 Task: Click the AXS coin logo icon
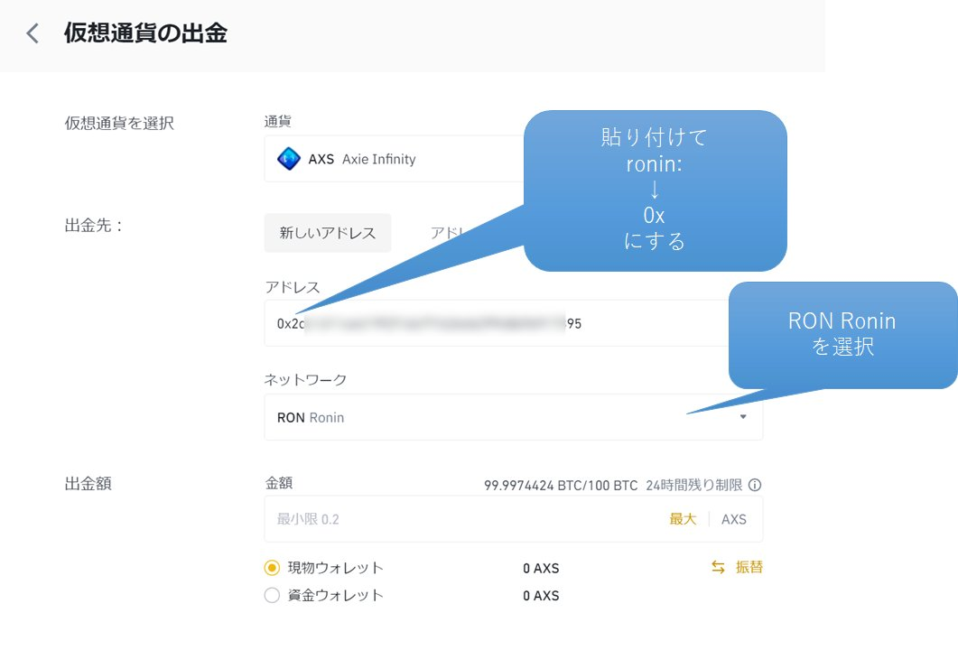click(x=288, y=159)
